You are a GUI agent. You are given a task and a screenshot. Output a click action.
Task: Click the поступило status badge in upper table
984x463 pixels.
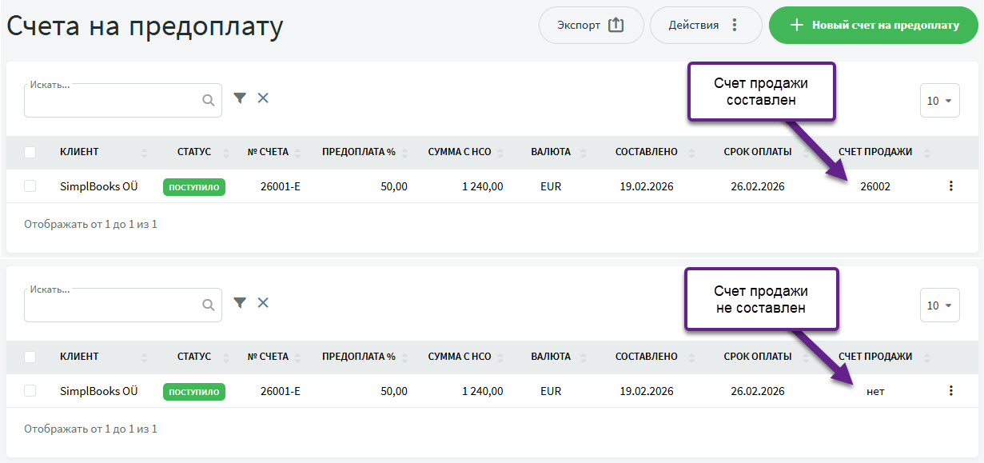[194, 187]
